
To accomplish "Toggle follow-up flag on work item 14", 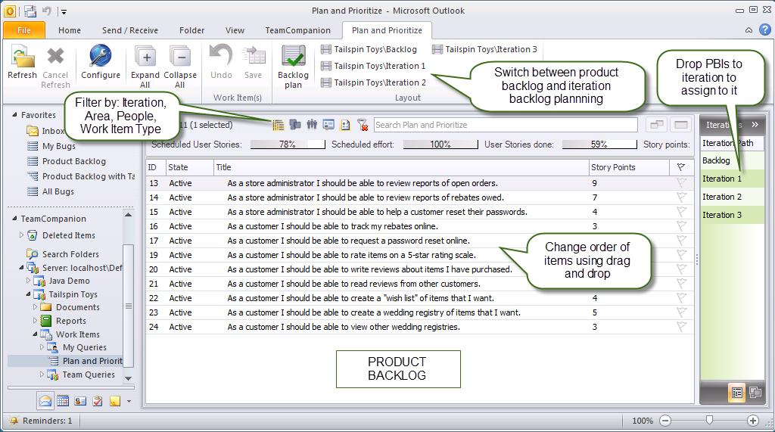I will [x=682, y=197].
